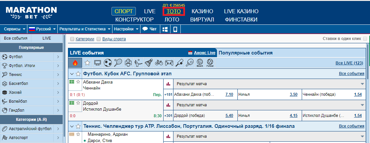Switch to Популярные события tab
Screen dimensions: 370x143
pyautogui.click(x=246, y=53)
